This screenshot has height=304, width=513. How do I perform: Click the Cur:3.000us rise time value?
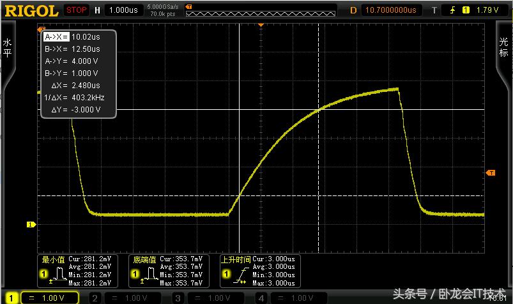point(273,259)
